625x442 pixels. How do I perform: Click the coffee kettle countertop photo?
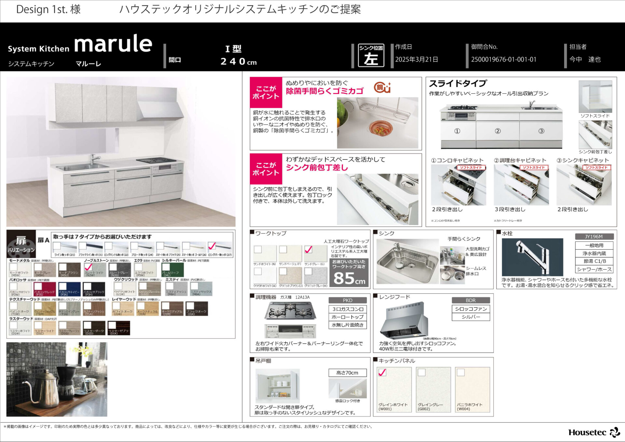pyautogui.click(x=57, y=379)
